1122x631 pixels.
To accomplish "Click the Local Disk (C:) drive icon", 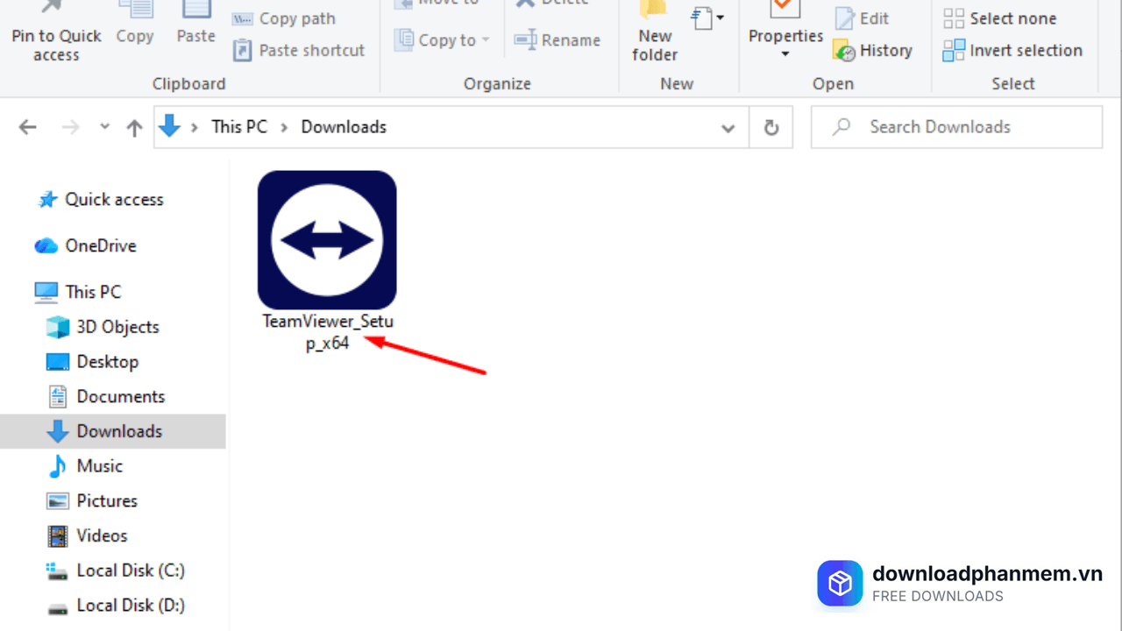I will tap(57, 571).
